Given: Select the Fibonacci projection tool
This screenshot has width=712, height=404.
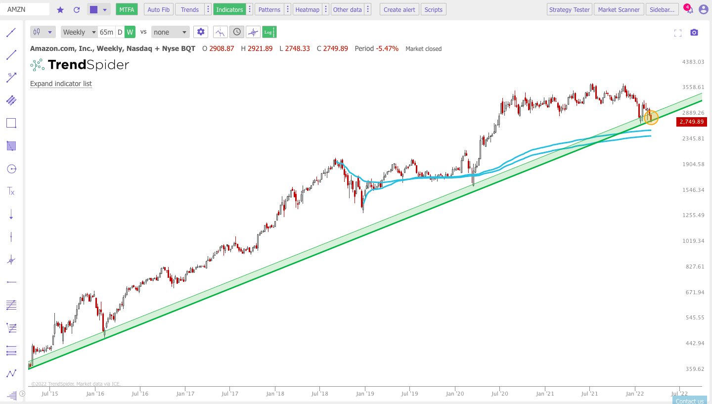Looking at the screenshot, I should pyautogui.click(x=11, y=328).
